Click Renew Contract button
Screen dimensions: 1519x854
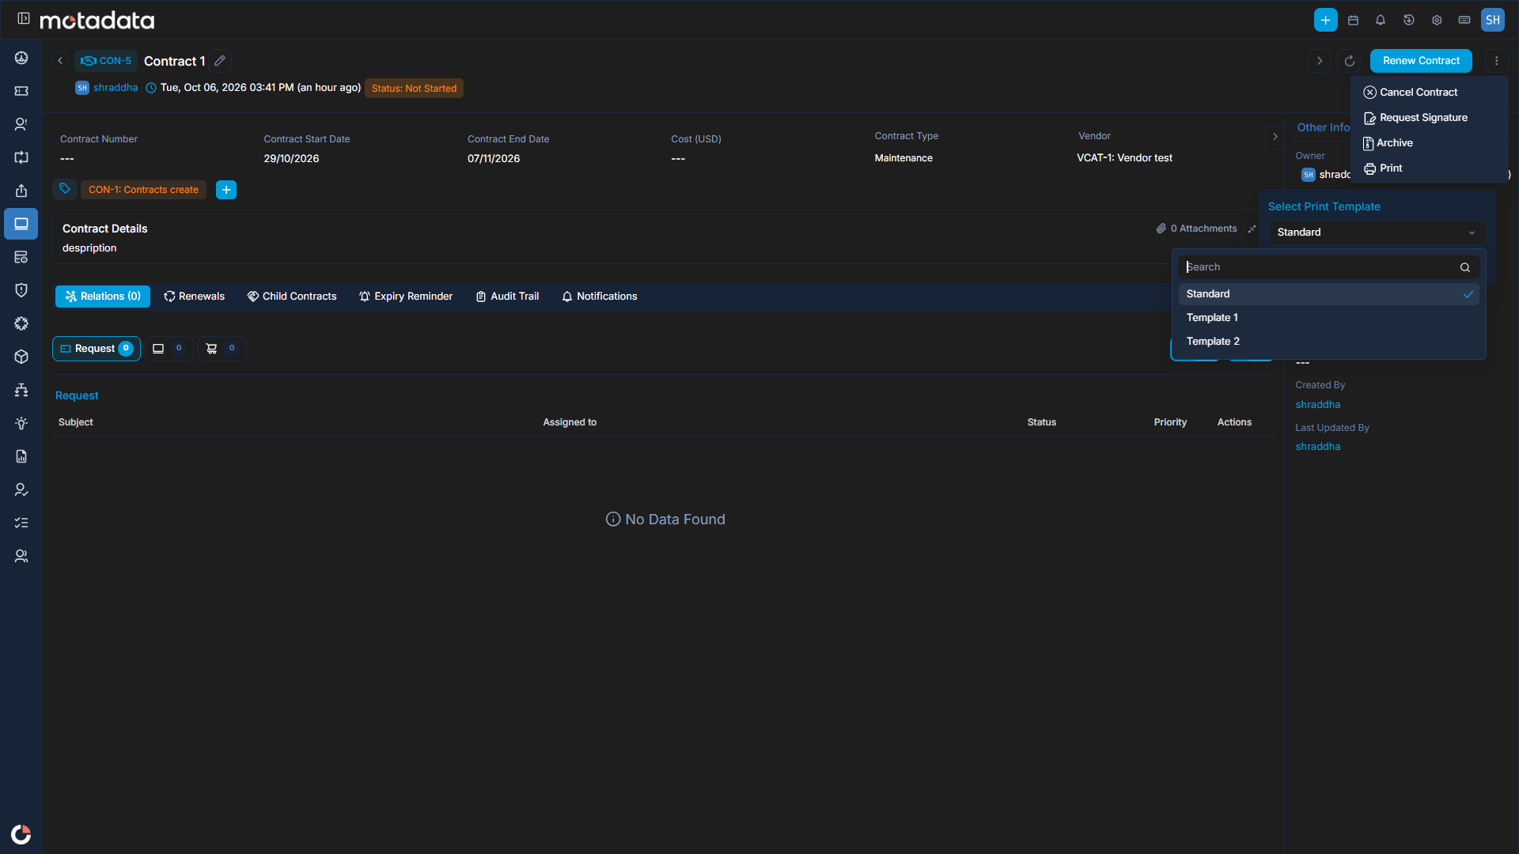(x=1421, y=61)
